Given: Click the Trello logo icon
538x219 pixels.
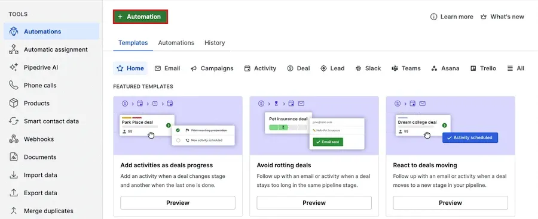Looking at the screenshot, I should [473, 68].
